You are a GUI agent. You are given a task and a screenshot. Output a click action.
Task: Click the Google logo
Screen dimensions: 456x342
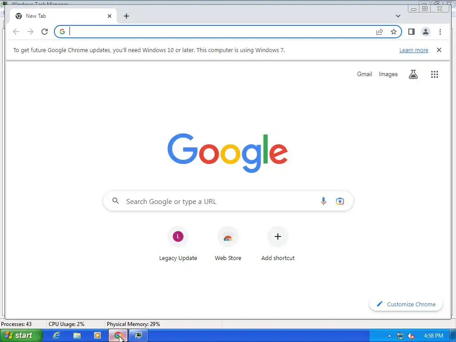point(228,152)
